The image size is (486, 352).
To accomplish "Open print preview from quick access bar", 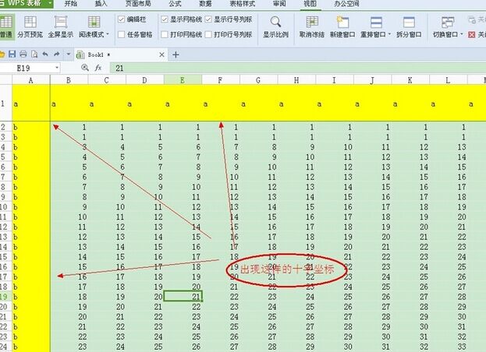I will [x=34, y=55].
